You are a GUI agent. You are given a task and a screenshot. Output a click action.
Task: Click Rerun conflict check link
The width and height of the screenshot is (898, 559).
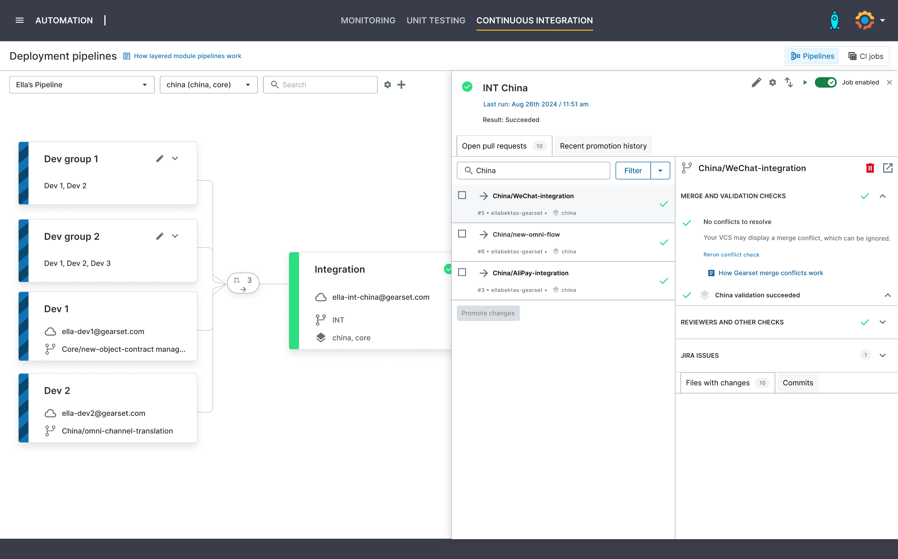[x=731, y=255]
